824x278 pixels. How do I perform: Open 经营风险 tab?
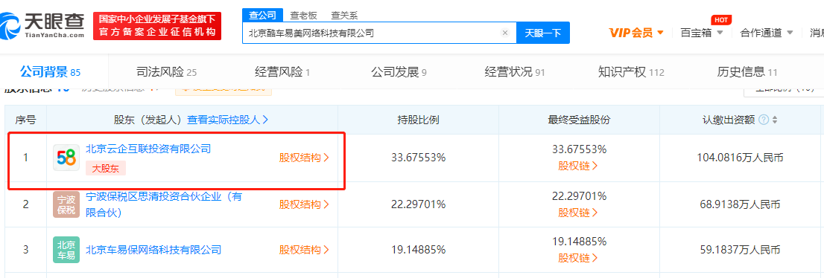point(282,72)
